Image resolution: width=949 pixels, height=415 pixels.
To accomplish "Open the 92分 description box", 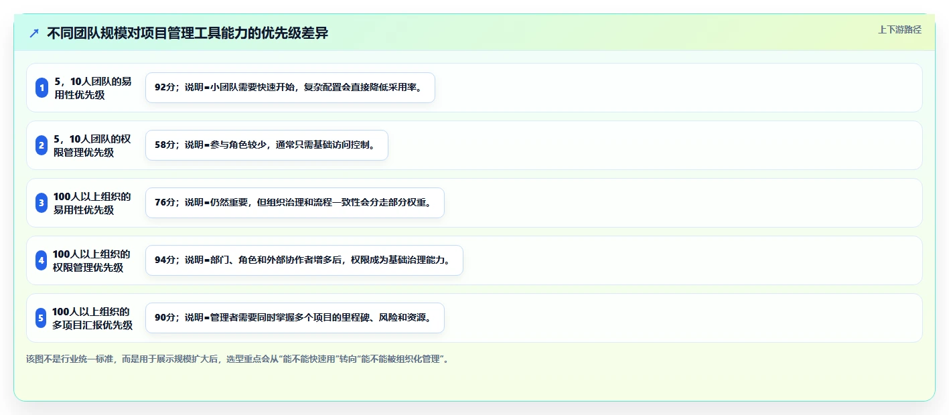I will 290,88.
